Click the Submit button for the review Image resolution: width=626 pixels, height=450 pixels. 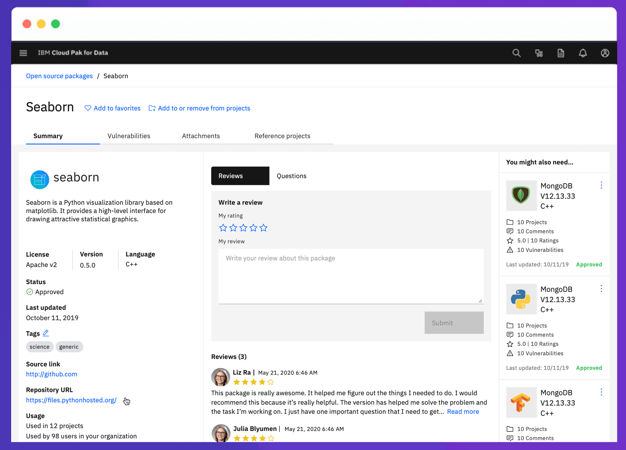(454, 323)
